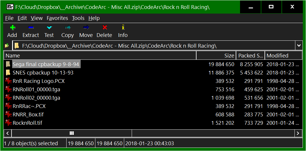Sort by the Size column header
The image size is (306, 151).
[216, 55]
